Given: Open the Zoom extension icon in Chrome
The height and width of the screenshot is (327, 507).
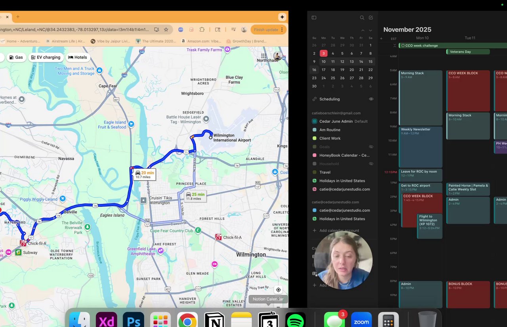Looking at the screenshot, I should coord(181,30).
